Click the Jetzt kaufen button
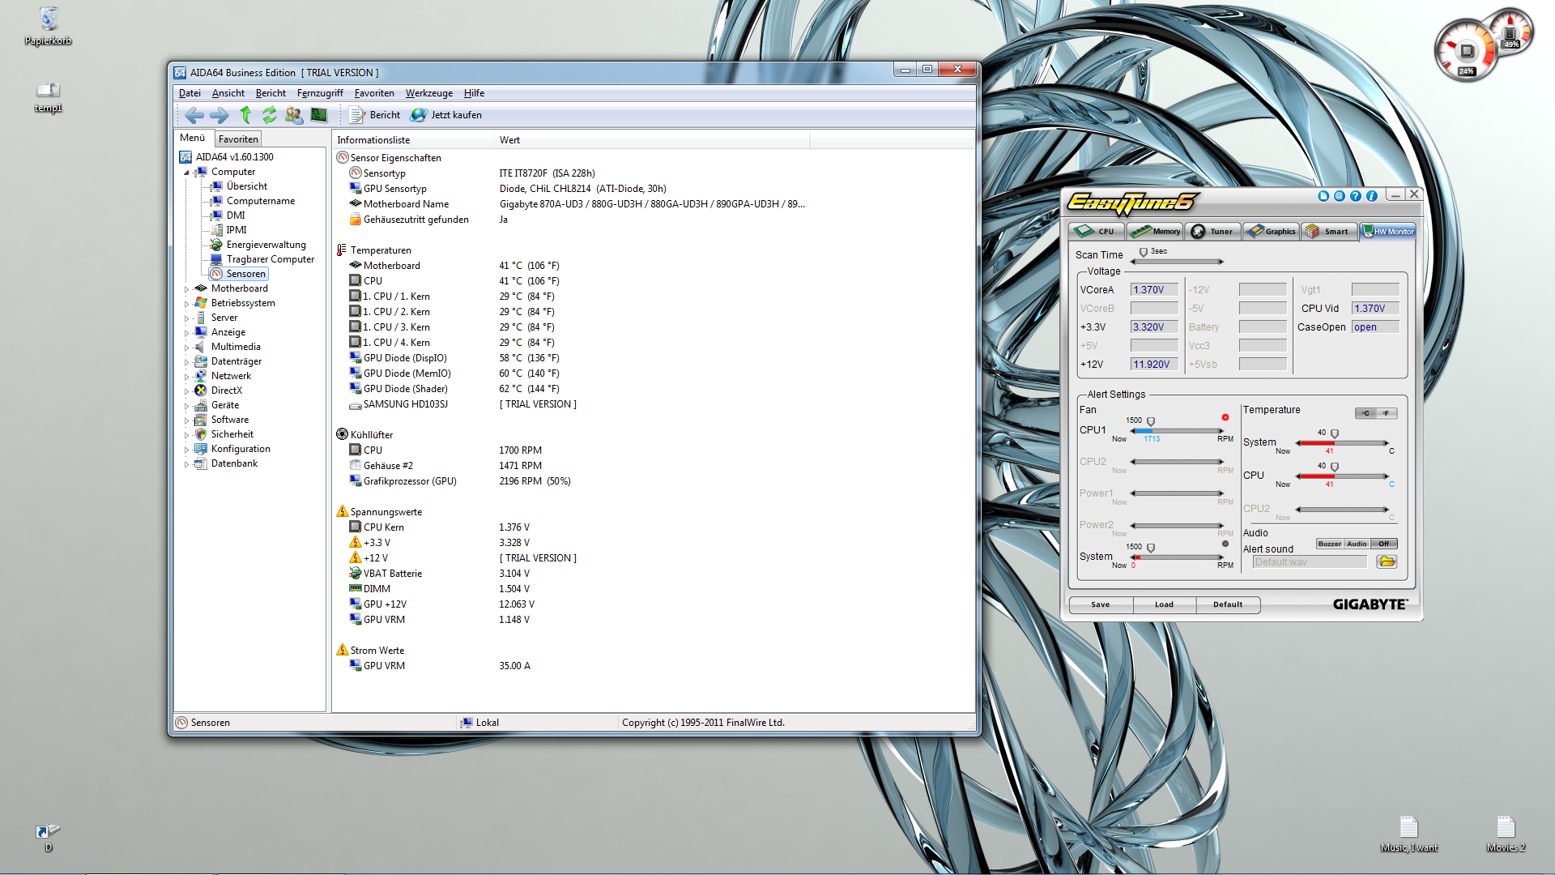This screenshot has width=1555, height=875. tap(446, 115)
